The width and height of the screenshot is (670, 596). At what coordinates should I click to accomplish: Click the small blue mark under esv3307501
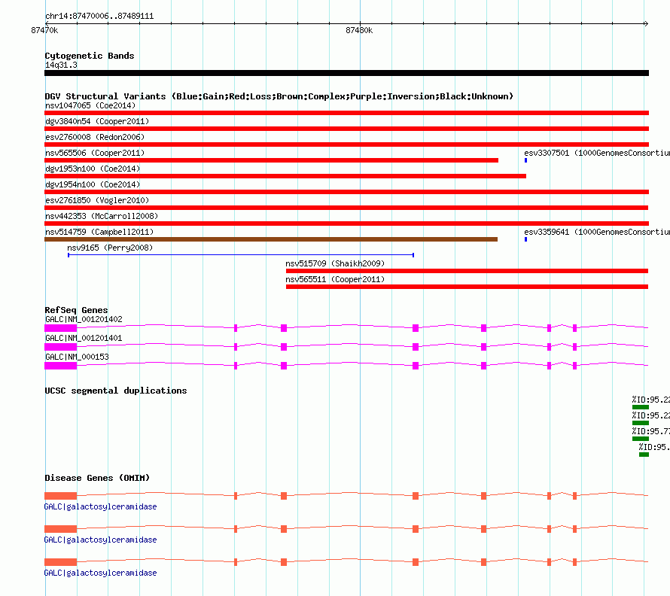[525, 160]
